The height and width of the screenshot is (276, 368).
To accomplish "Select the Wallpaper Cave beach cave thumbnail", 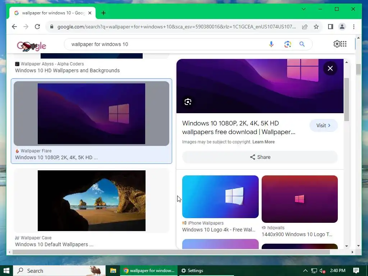I will click(91, 201).
